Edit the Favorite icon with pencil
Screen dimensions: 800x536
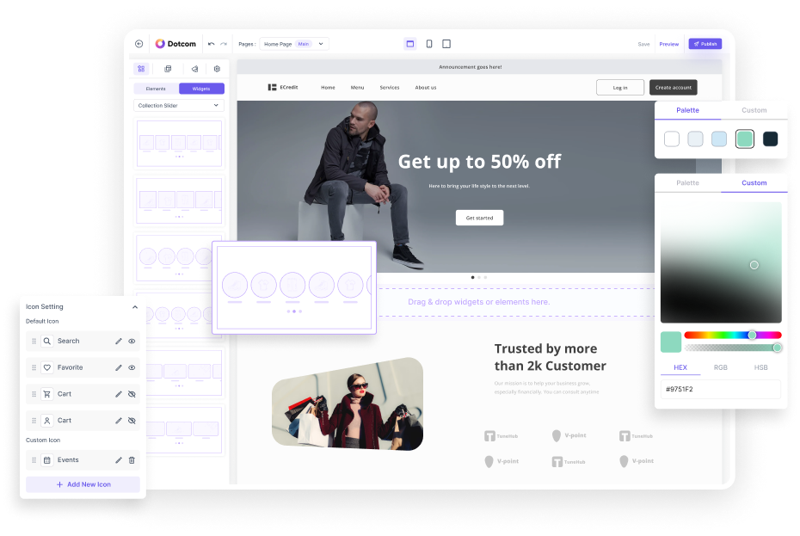(119, 367)
